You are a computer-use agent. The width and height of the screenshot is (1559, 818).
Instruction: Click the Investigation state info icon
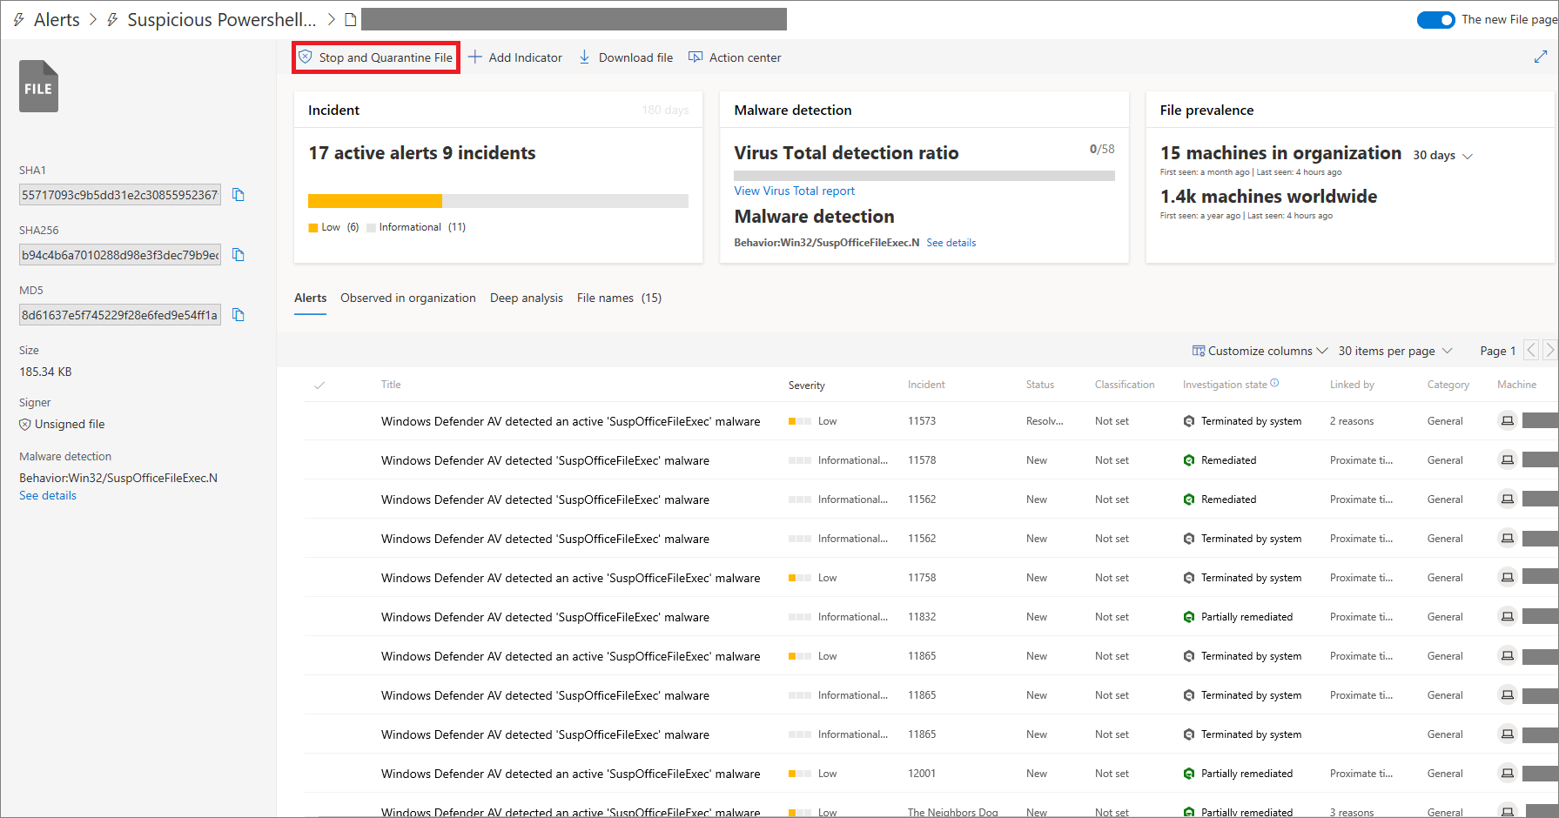tap(1274, 383)
